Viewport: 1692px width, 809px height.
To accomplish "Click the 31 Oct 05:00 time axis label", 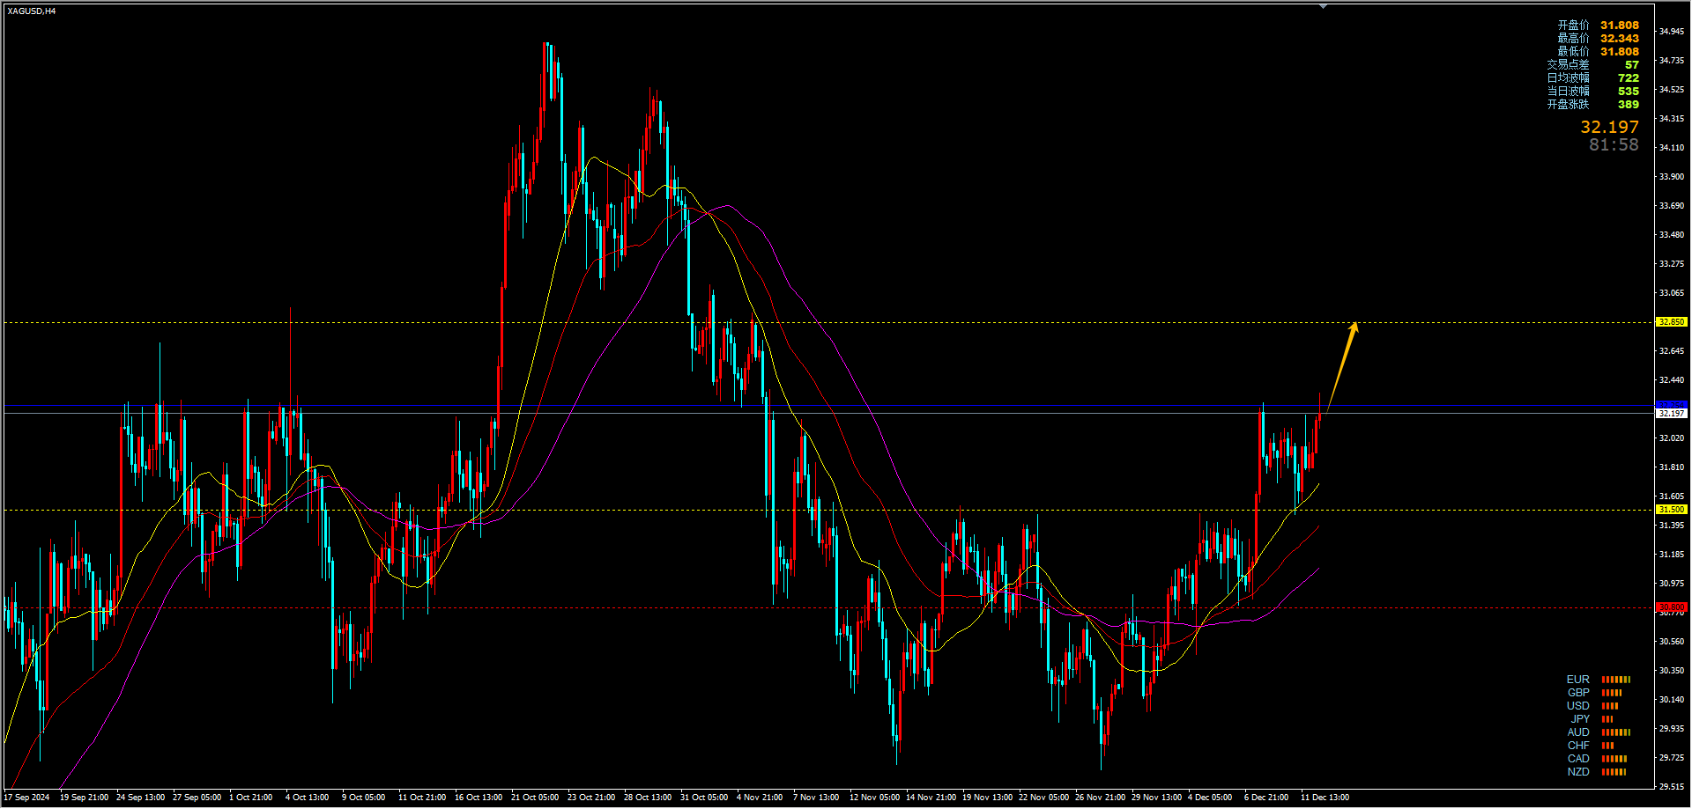I will (x=704, y=798).
